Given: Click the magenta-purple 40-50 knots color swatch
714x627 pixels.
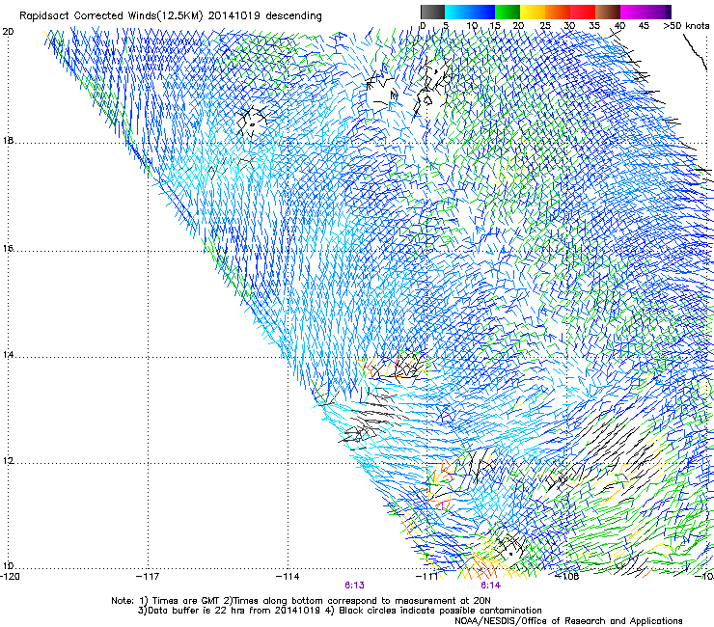Looking at the screenshot, I should coord(645,12).
